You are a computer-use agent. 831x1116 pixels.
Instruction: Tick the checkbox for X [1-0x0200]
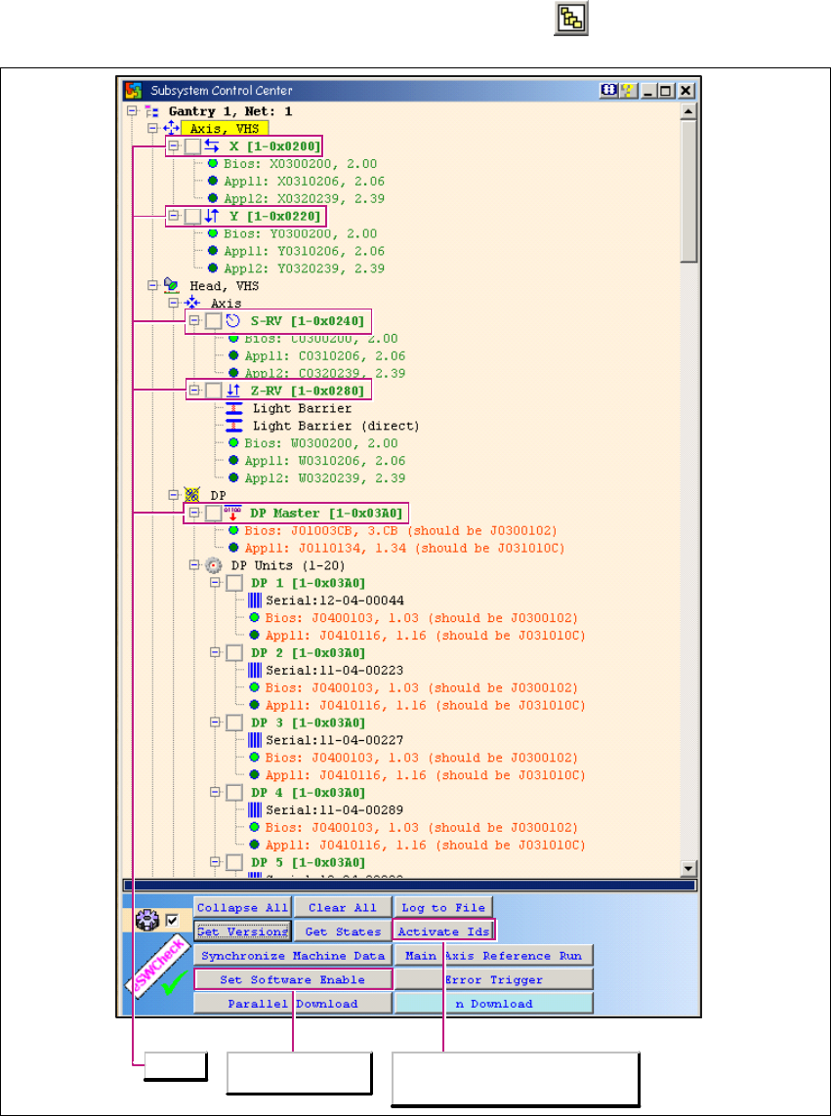point(192,146)
